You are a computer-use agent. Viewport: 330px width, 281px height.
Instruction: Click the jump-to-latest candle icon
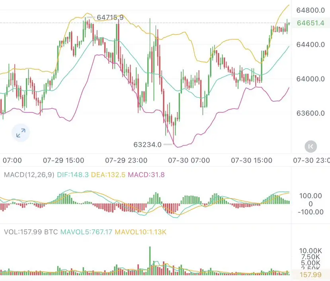pos(310,146)
